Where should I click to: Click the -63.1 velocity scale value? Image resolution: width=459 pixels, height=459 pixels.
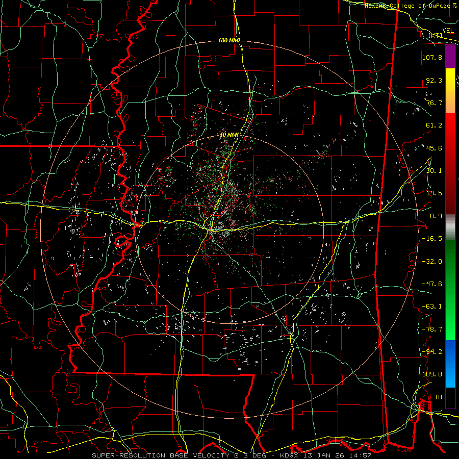[432, 307]
